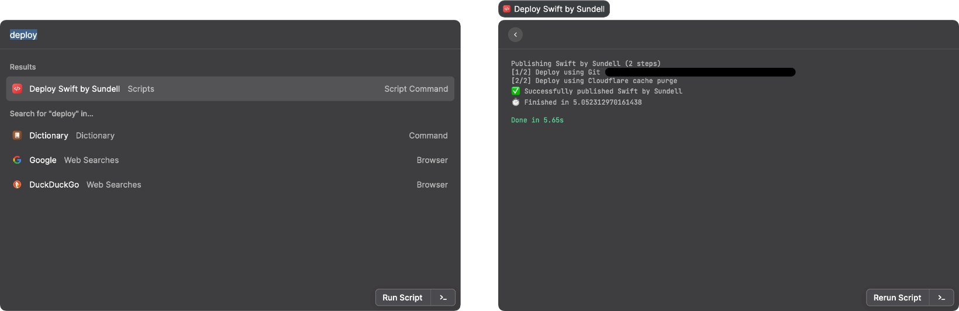Click the "Publishing Swift by Sundell (2 steps)" output line
Viewport: 959px width, 311px height.
coord(586,64)
